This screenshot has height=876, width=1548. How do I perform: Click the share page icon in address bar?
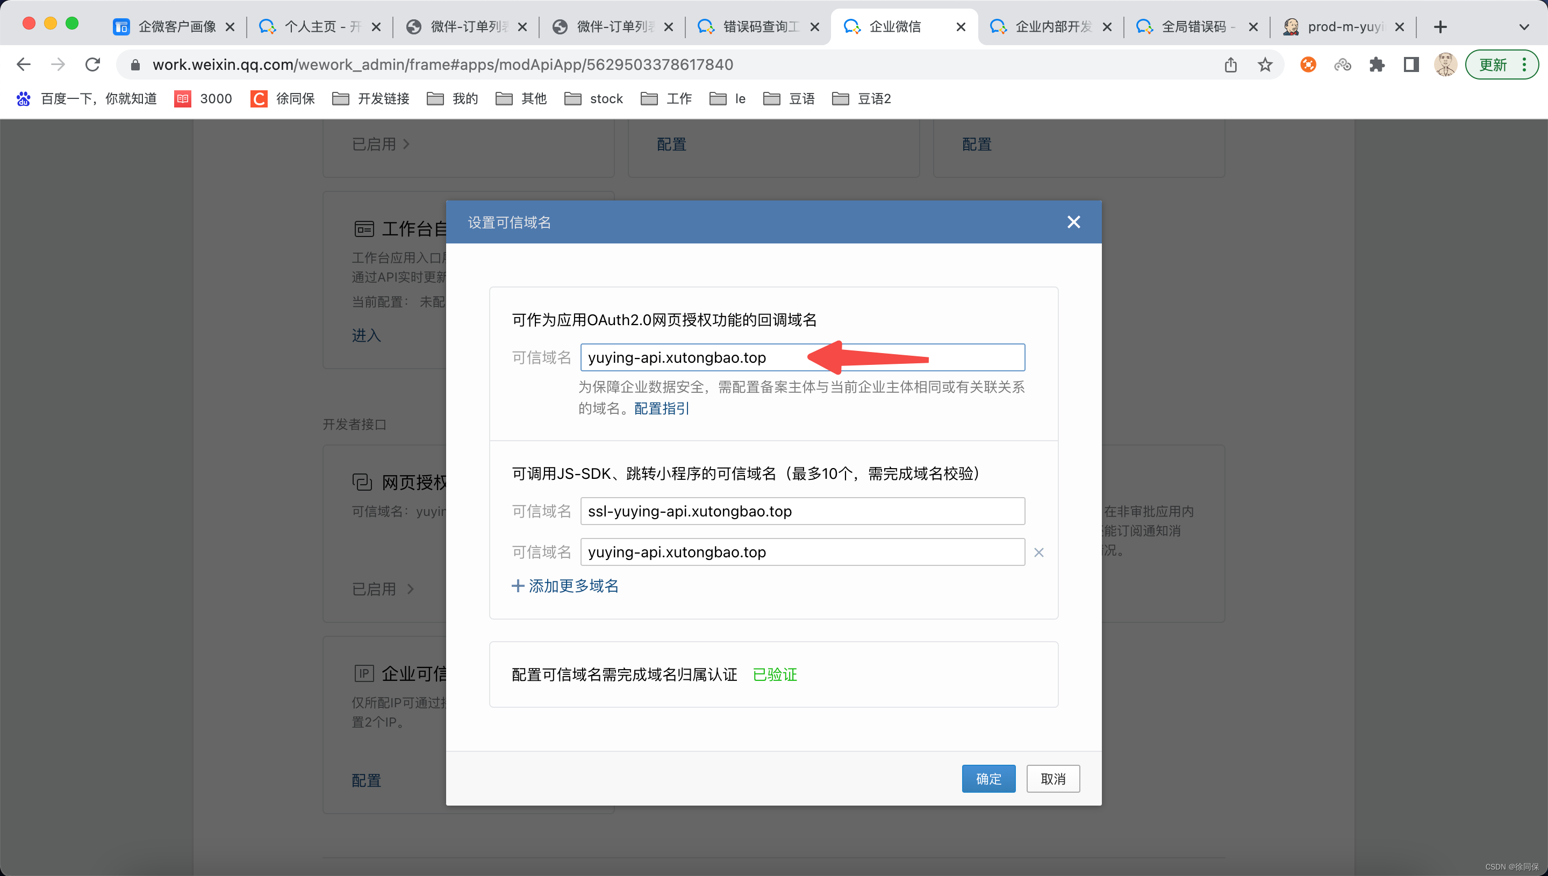1230,64
